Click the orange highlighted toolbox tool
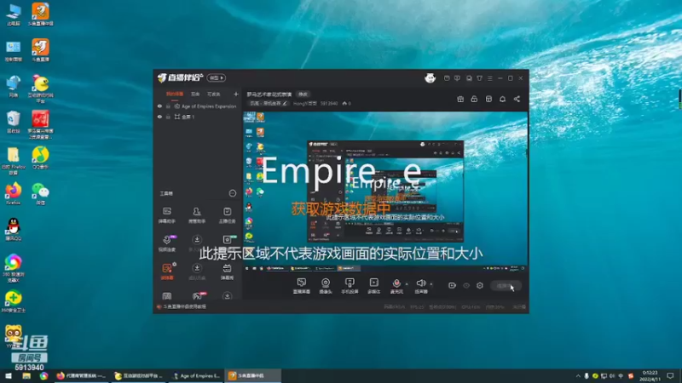This screenshot has height=383, width=682. (167, 272)
